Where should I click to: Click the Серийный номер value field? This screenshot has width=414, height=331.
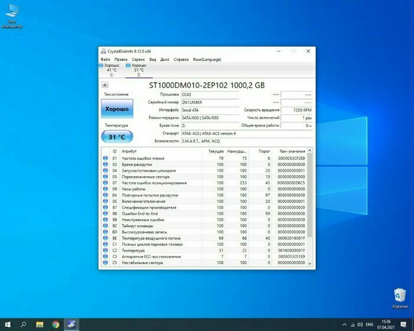click(x=210, y=102)
